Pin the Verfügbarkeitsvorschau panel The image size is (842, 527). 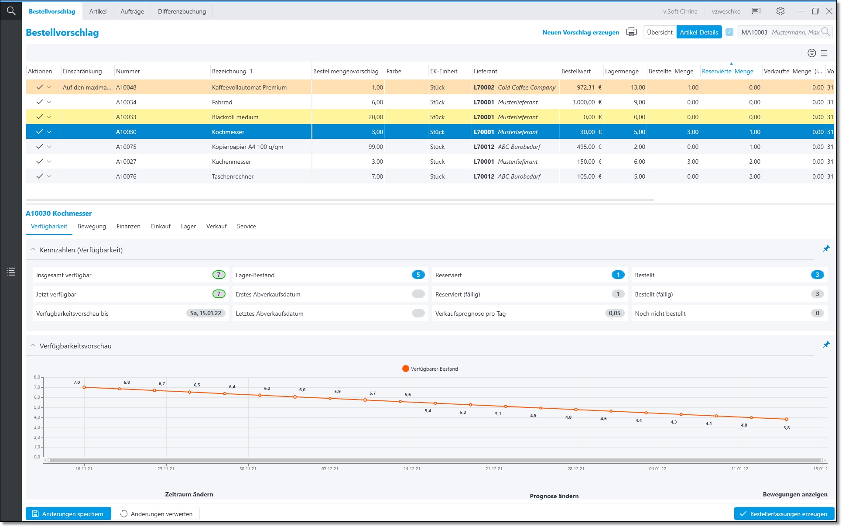[826, 345]
